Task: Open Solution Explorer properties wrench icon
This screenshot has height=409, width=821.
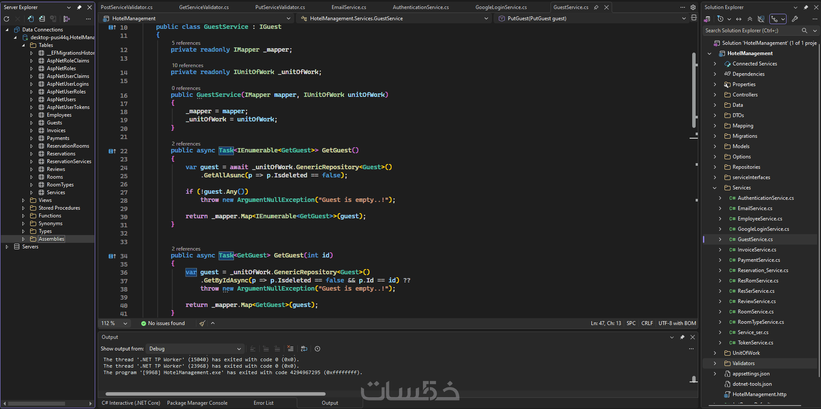Action: tap(795, 19)
